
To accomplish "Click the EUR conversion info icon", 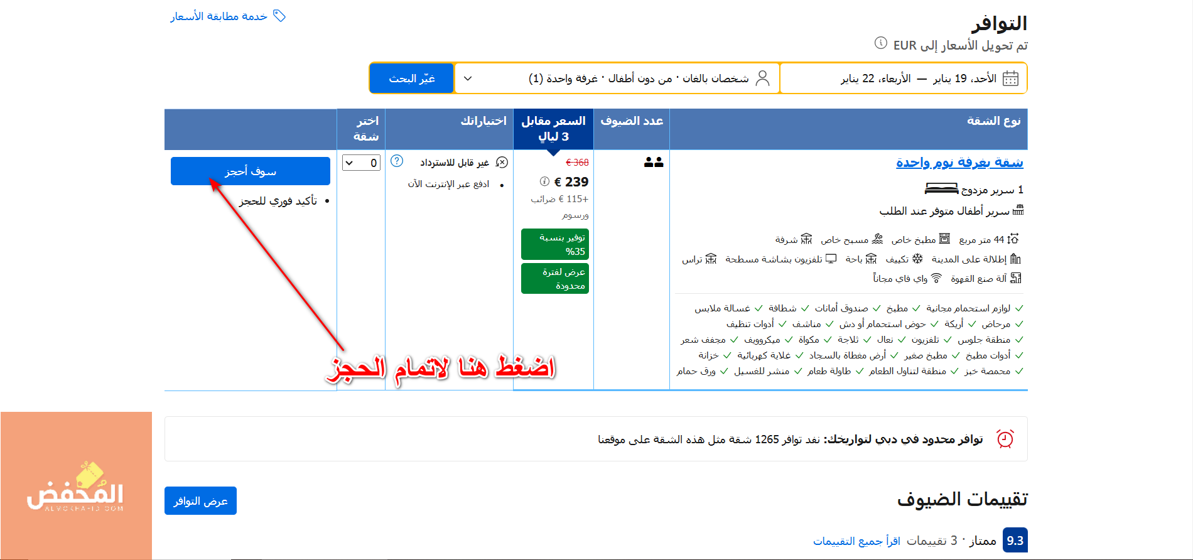I will (880, 43).
